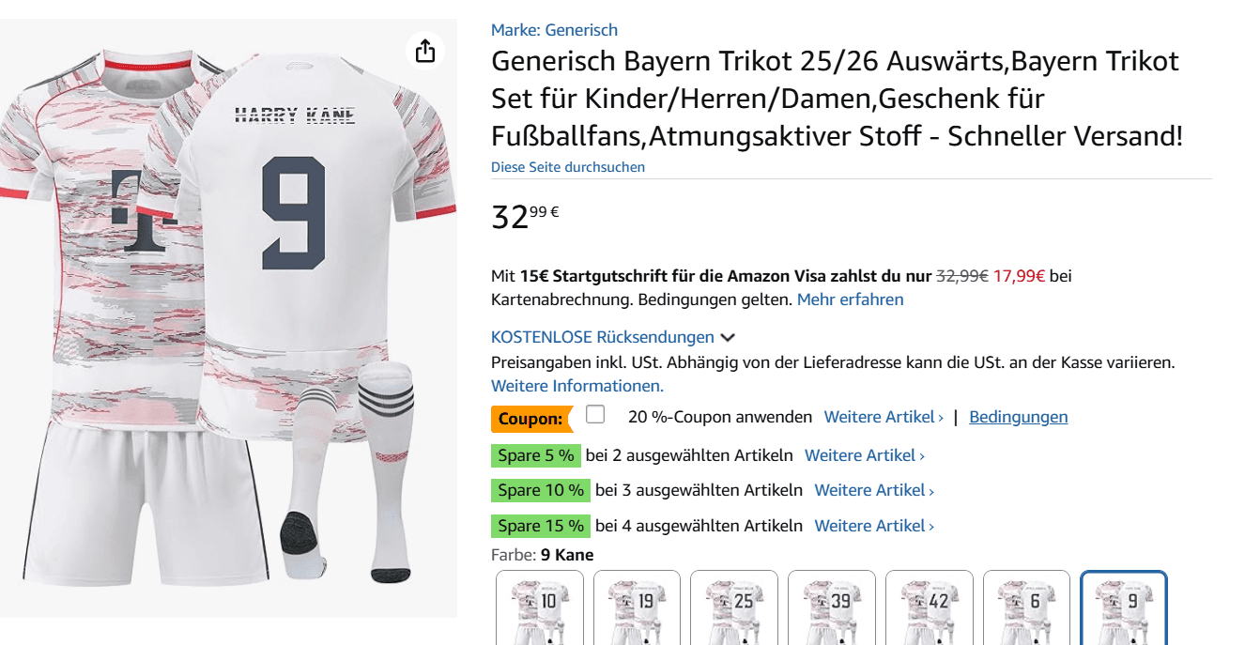Select the jersey variant number 39

pos(832,607)
